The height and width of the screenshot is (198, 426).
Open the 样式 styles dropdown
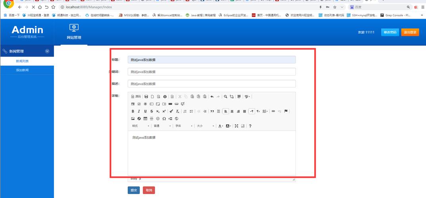pos(140,126)
